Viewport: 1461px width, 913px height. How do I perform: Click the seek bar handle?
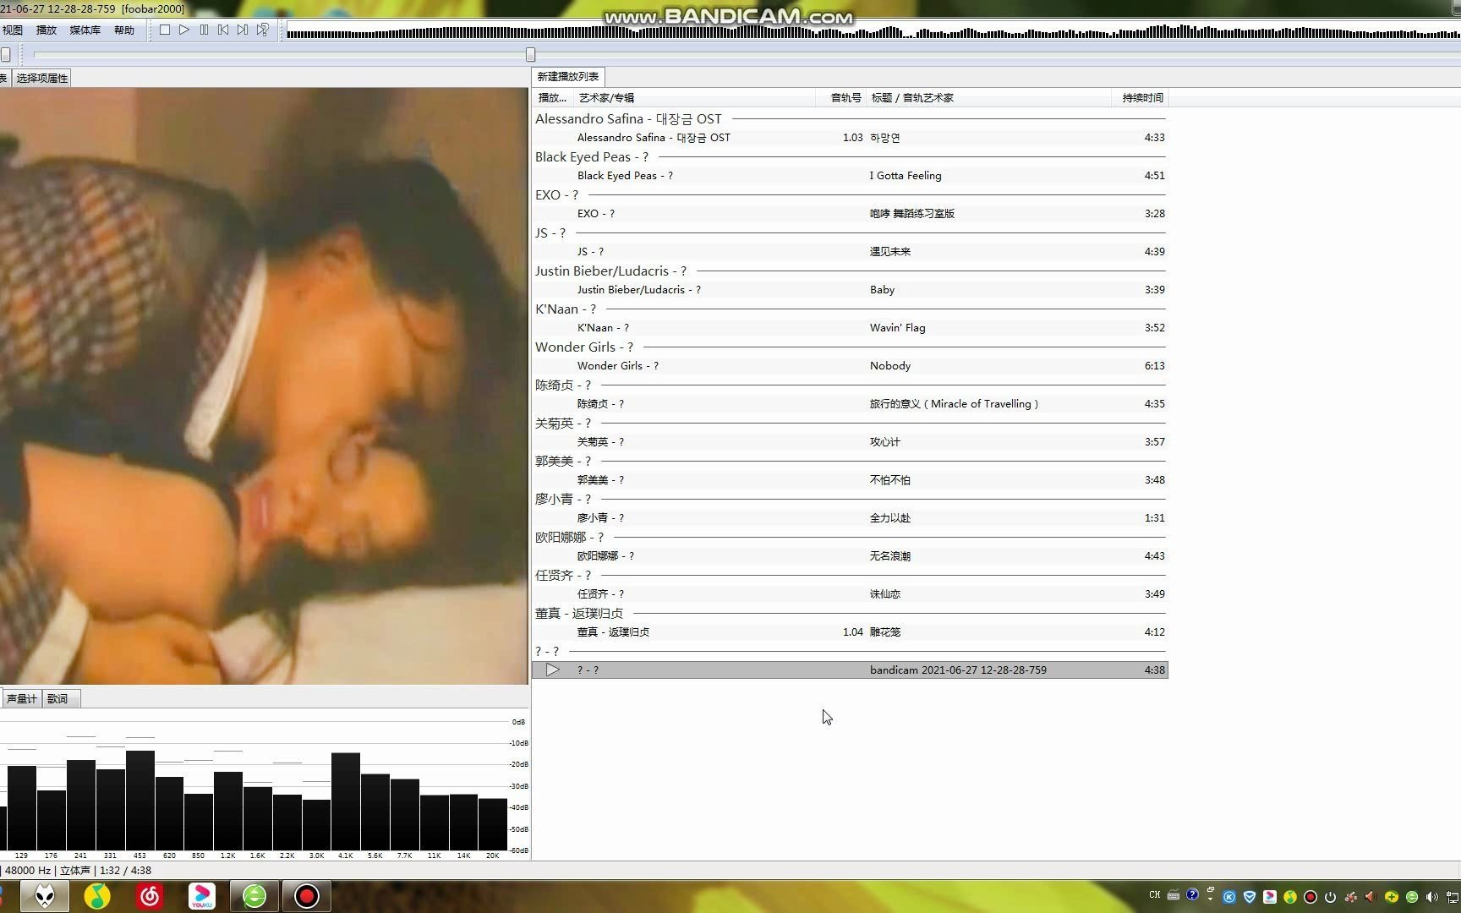coord(530,54)
